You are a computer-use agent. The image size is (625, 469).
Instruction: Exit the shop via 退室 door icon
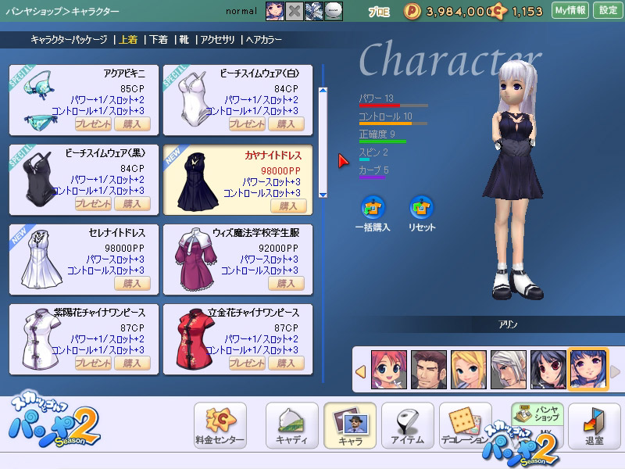[594, 425]
